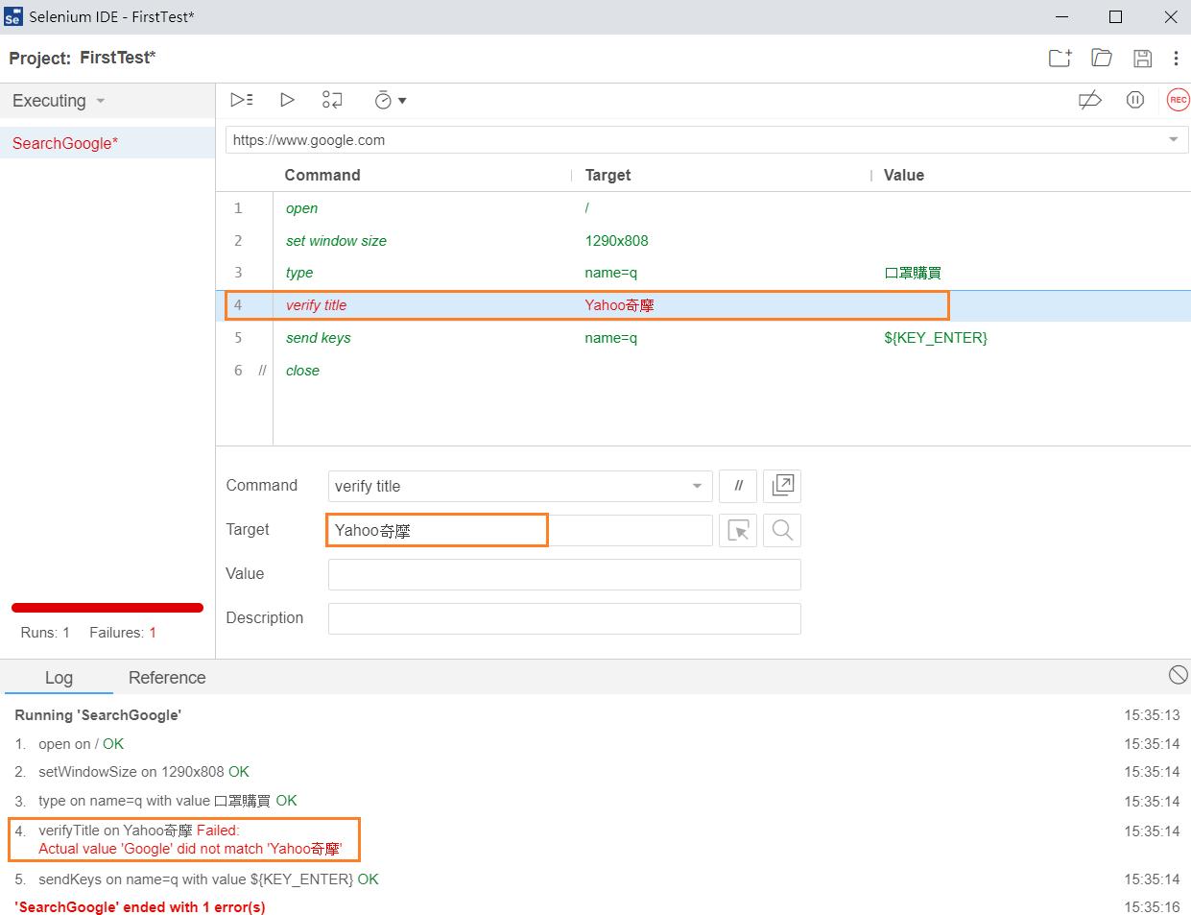1191x915 pixels.
Task: Select the send keys command row
Action: coord(703,338)
